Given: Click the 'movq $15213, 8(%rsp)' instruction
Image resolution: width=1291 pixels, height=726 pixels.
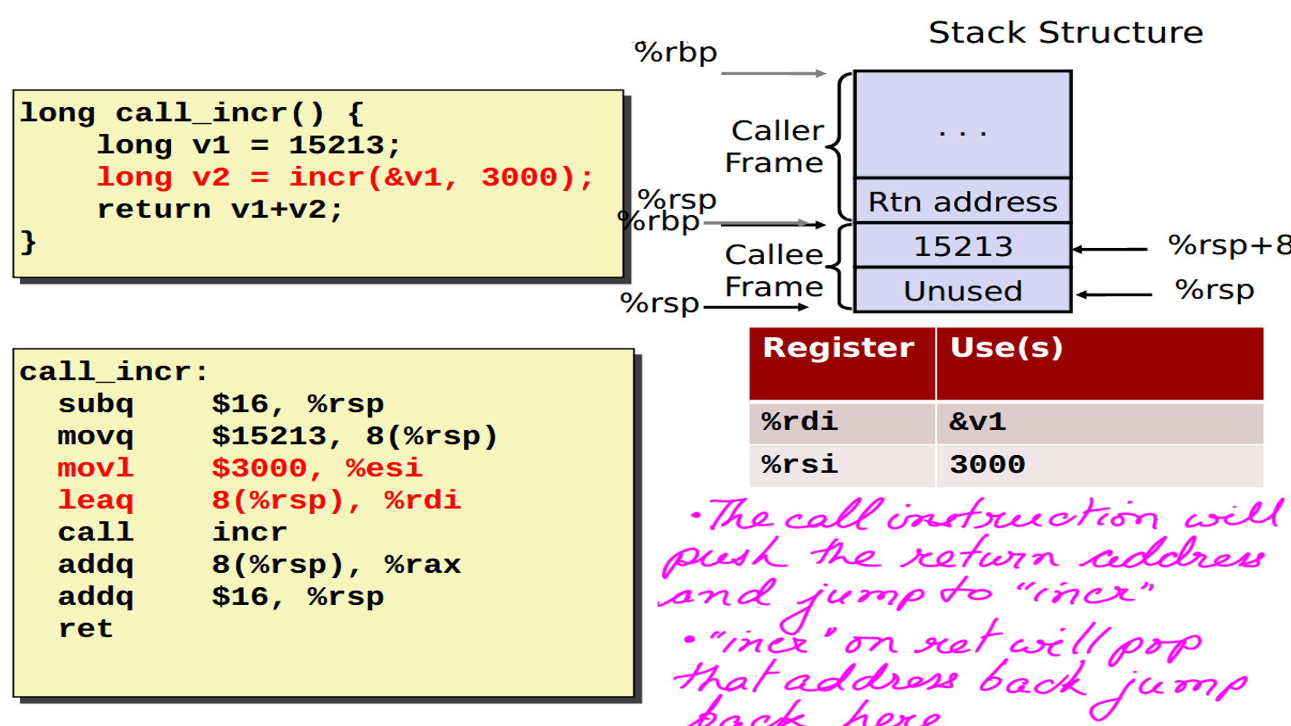Looking at the screenshot, I should tap(278, 436).
